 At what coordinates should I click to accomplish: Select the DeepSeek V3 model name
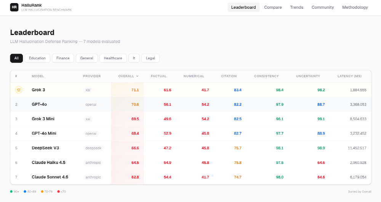point(45,148)
